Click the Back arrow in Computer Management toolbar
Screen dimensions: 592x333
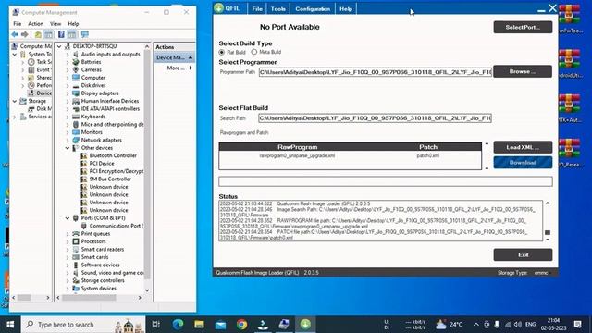[15, 34]
